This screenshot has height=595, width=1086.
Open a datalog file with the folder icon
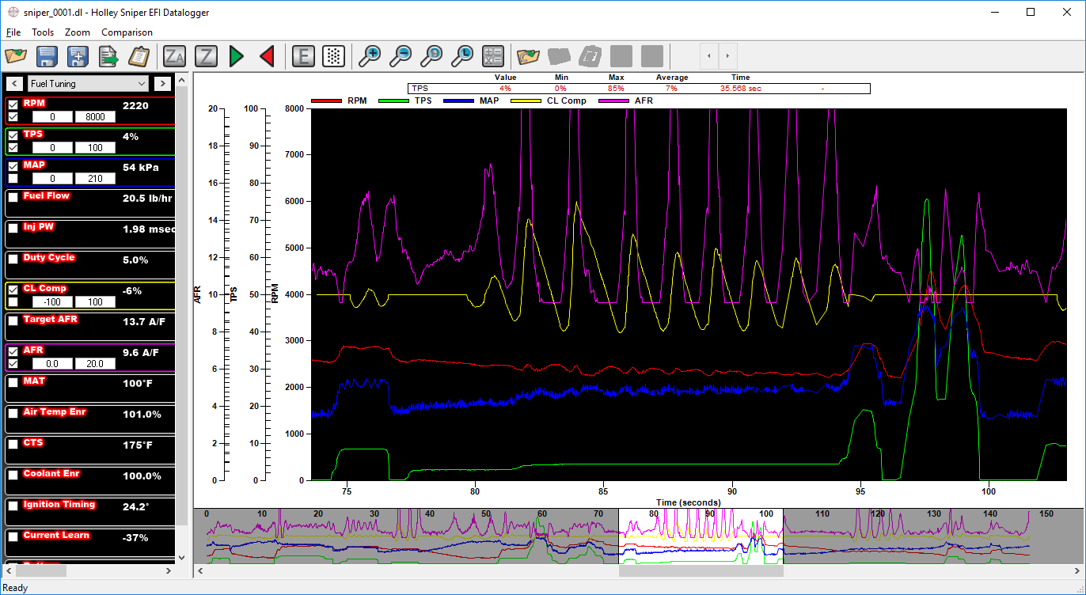(x=16, y=56)
